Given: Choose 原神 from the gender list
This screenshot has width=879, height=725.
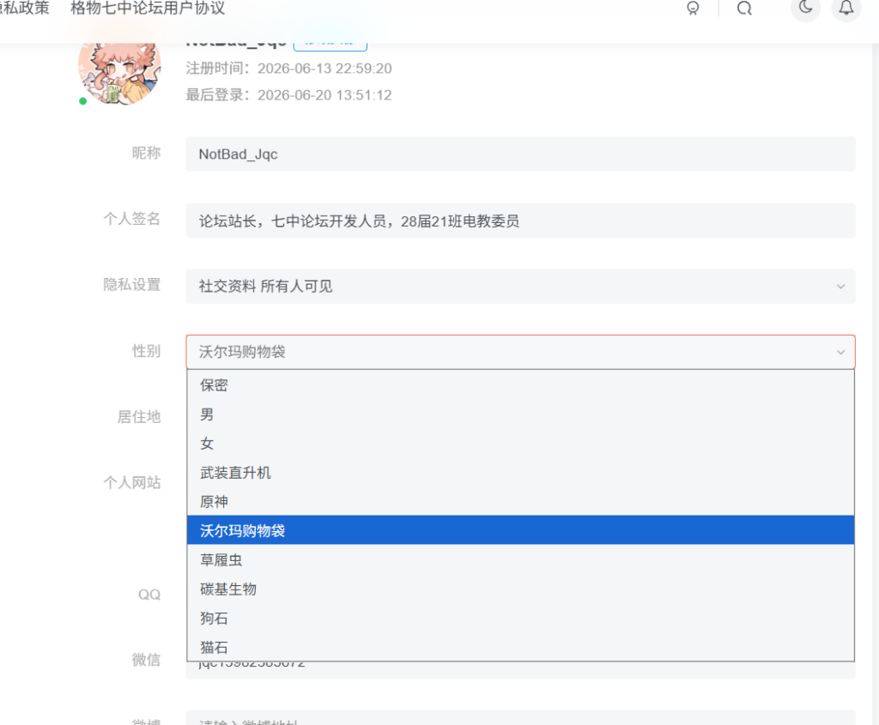Looking at the screenshot, I should tap(520, 501).
